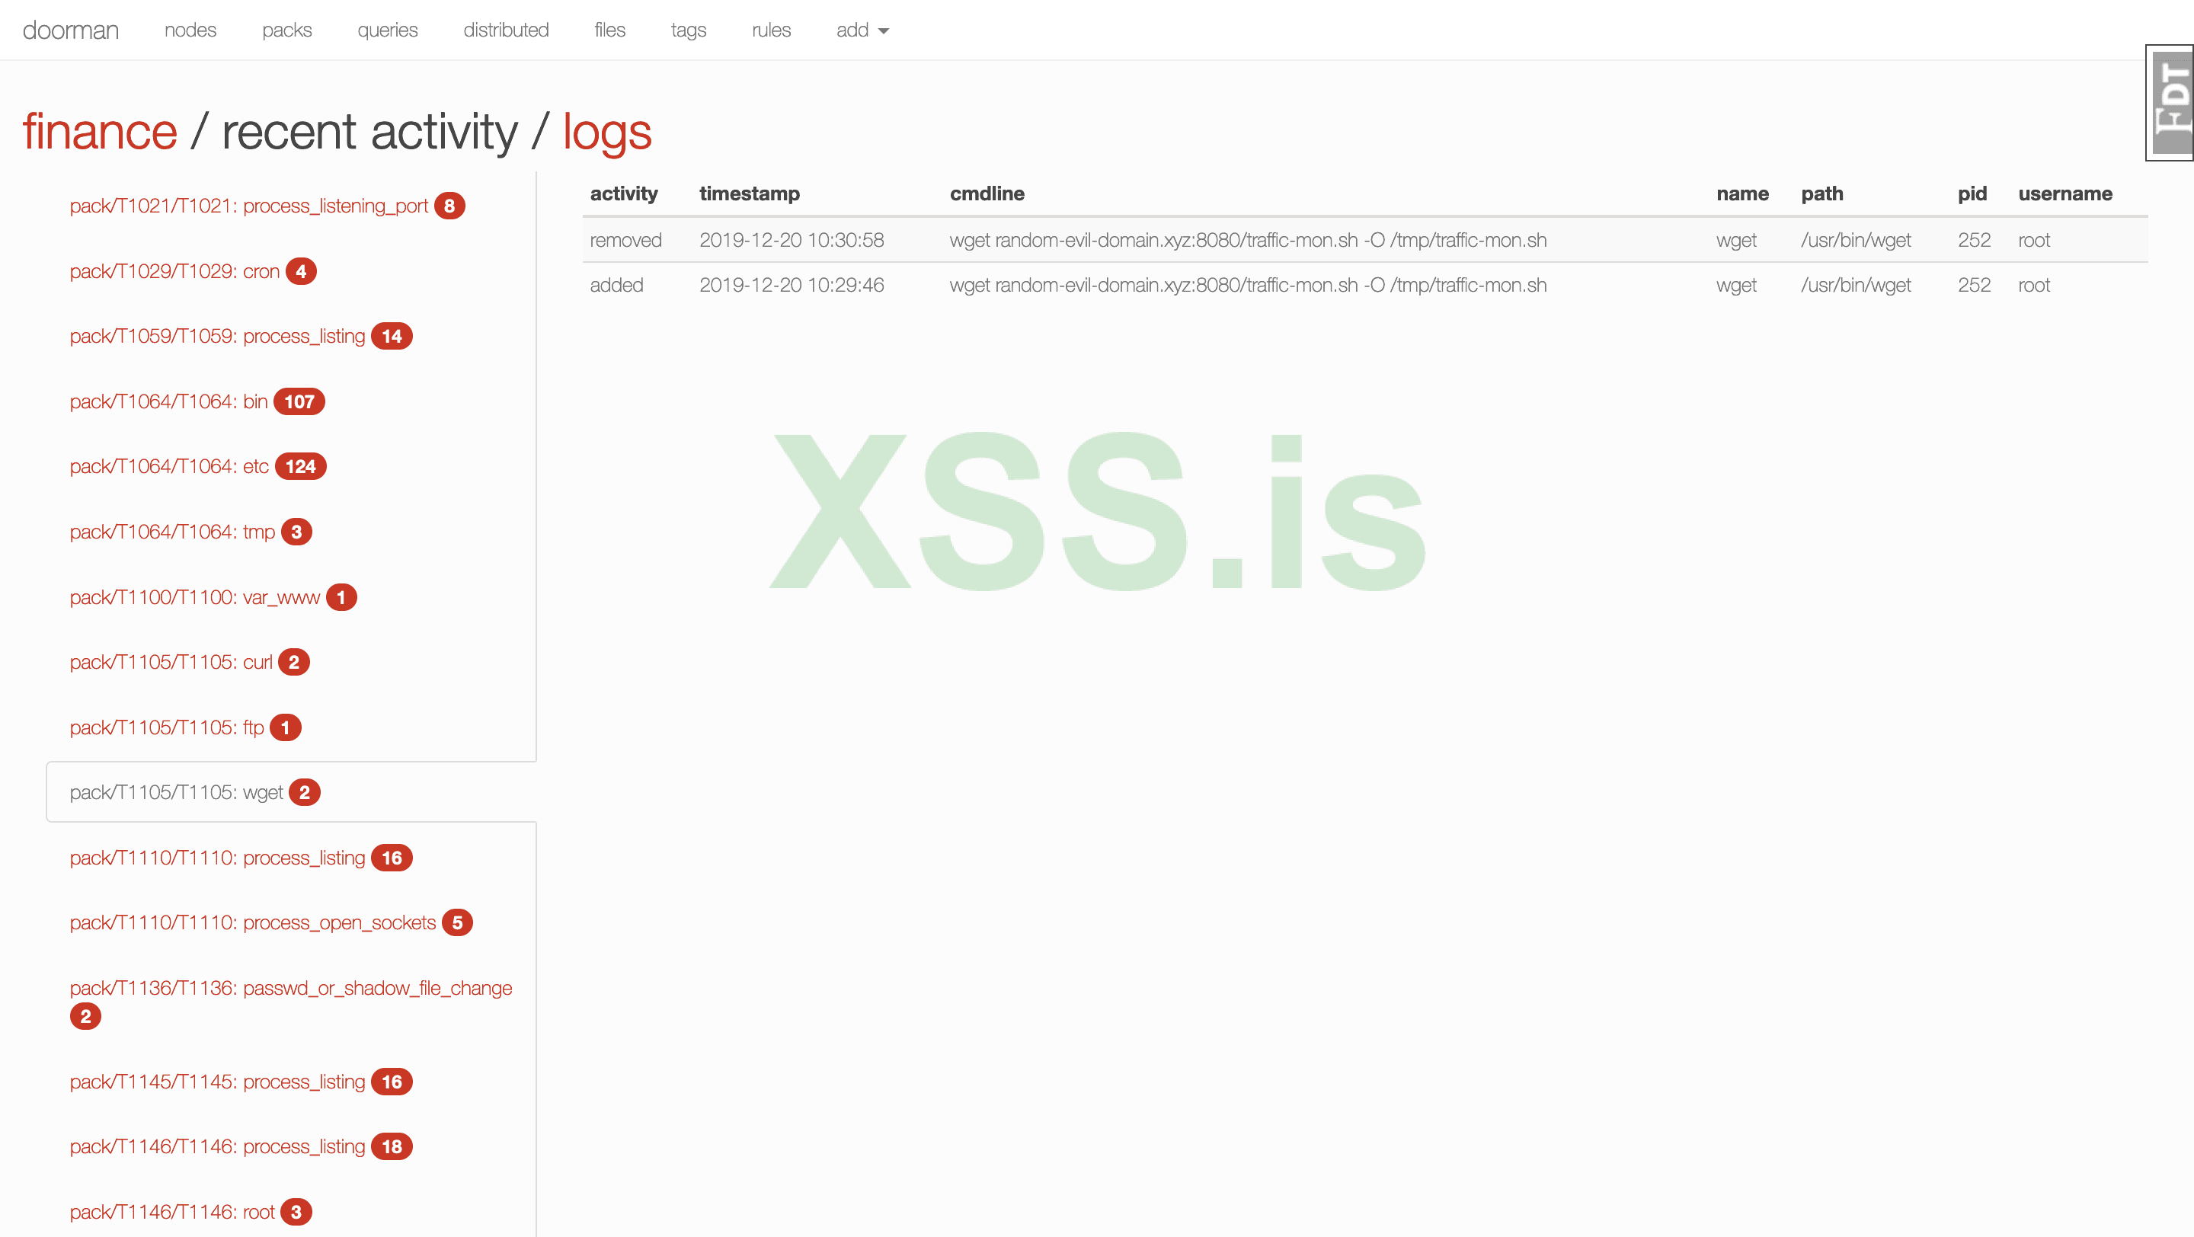Click the finance node breadcrumb link
This screenshot has width=2194, height=1237.
pyautogui.click(x=100, y=132)
